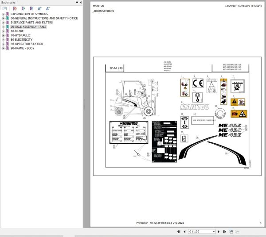
Task: Click the lifting hook sticker in the diagram
Action: [x=197, y=97]
